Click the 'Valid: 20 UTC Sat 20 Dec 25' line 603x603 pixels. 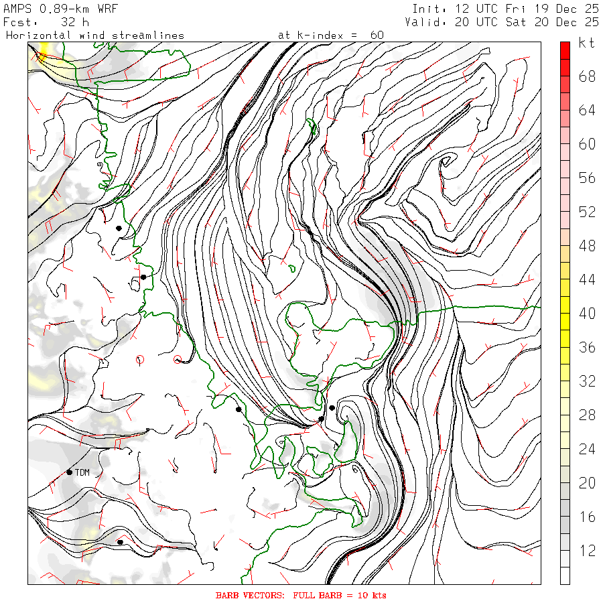click(502, 22)
